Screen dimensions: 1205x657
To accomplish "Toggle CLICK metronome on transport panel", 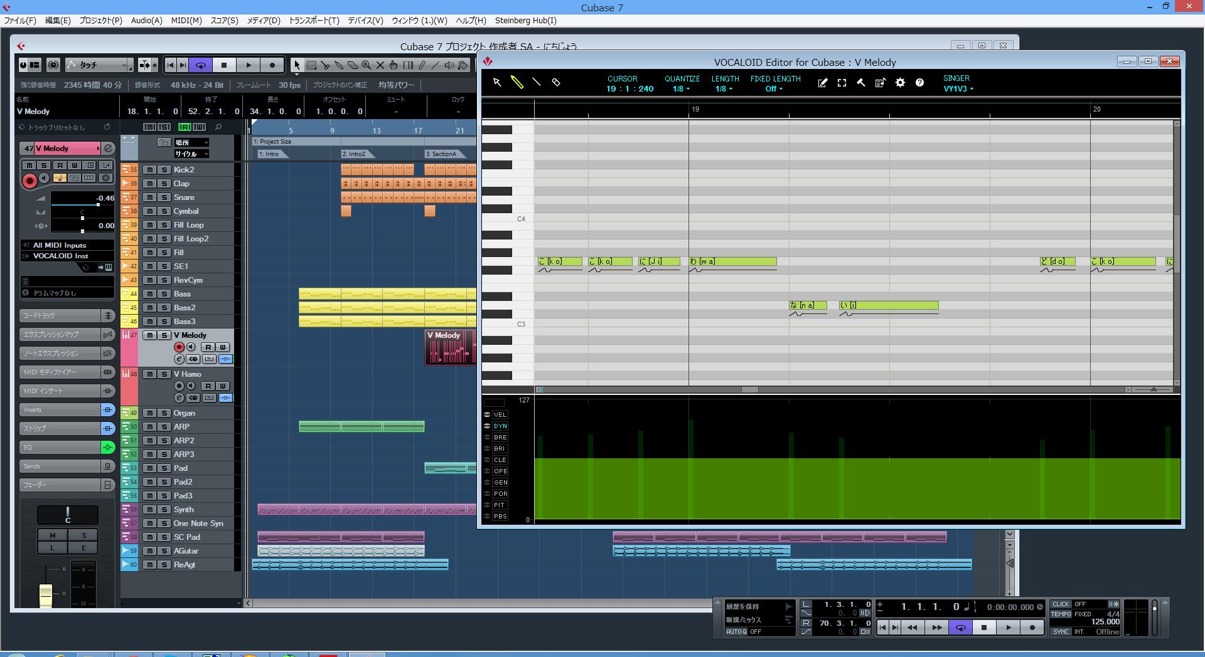I will click(x=1061, y=604).
